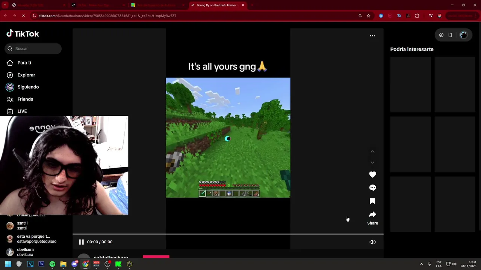
Task: Seek on the video progress bar
Action: 228,234
